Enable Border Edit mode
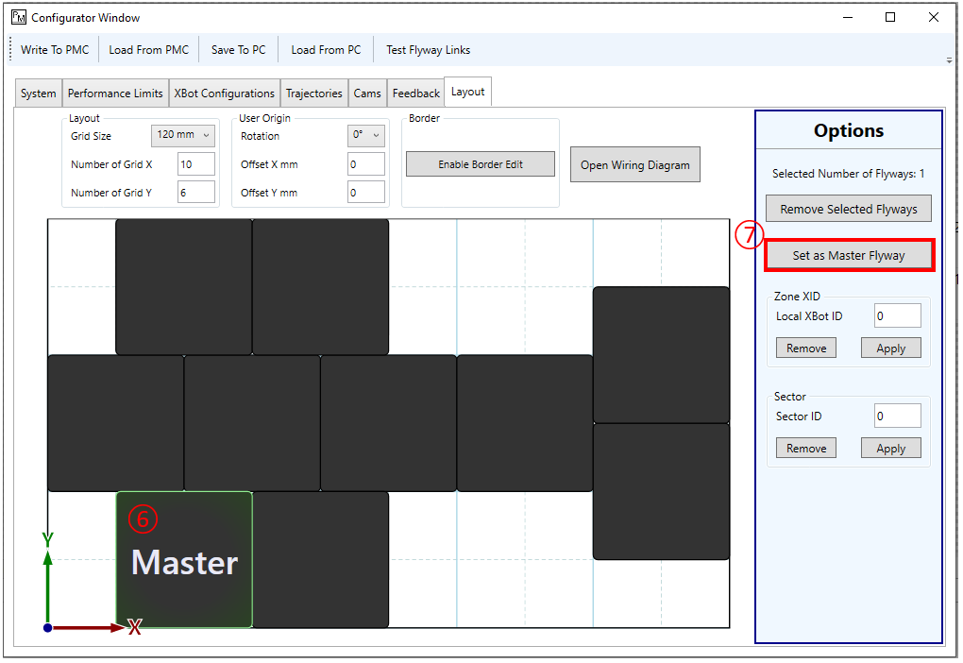Image resolution: width=963 pixels, height=663 pixels. click(480, 164)
